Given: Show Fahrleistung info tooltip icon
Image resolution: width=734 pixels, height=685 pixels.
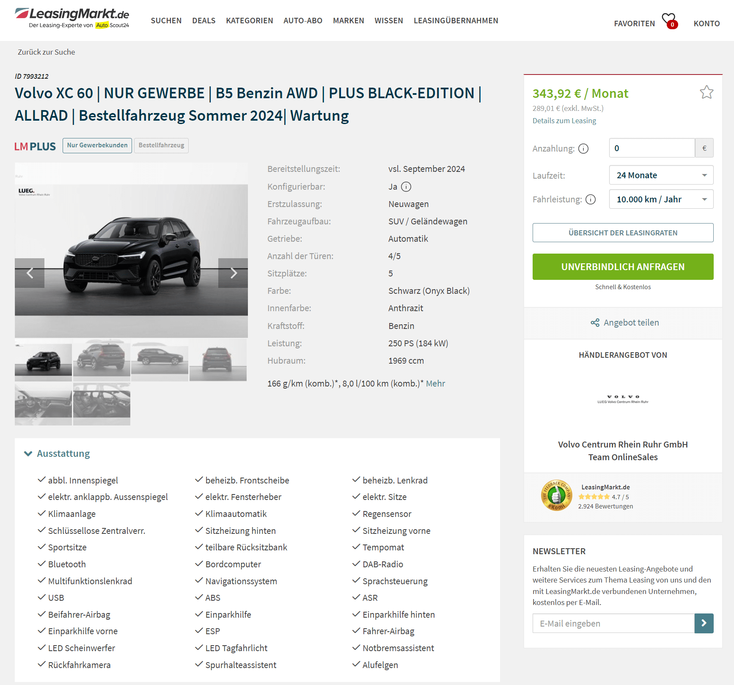Looking at the screenshot, I should click(x=591, y=199).
